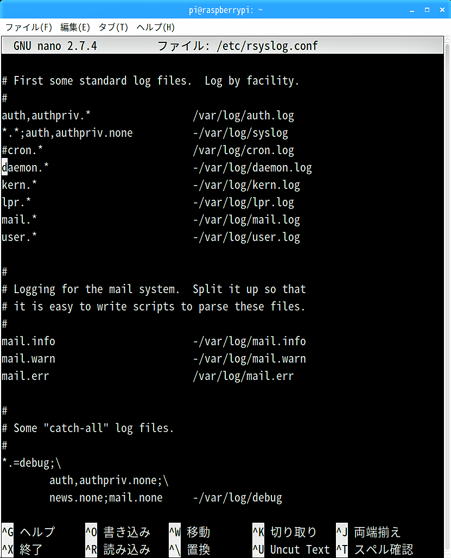
Task: Click the ^K 切り取り shortcut
Action: (x=284, y=532)
